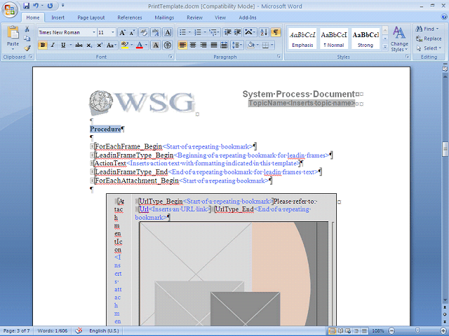Viewport: 449px width, 336px height.
Task: Apply character border to text
Action: point(168,32)
